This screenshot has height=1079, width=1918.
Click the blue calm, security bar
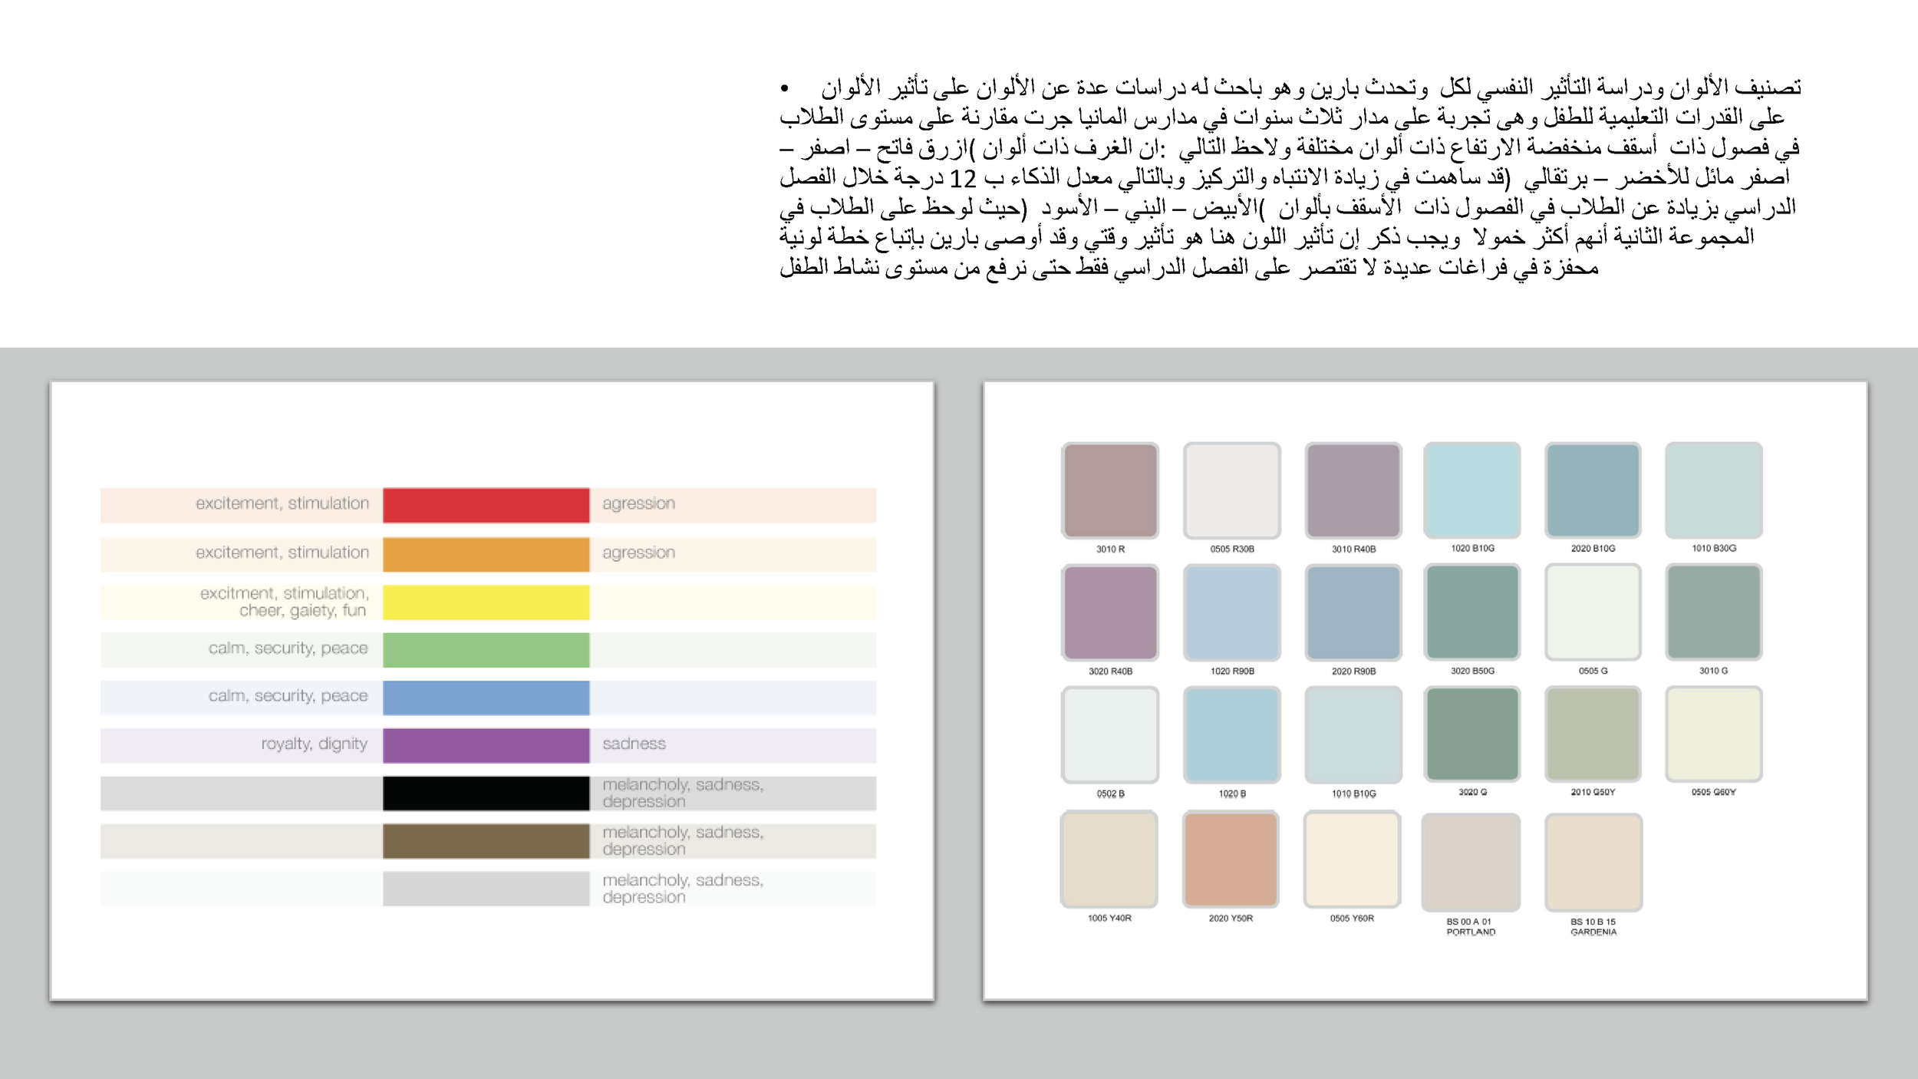pos(486,698)
